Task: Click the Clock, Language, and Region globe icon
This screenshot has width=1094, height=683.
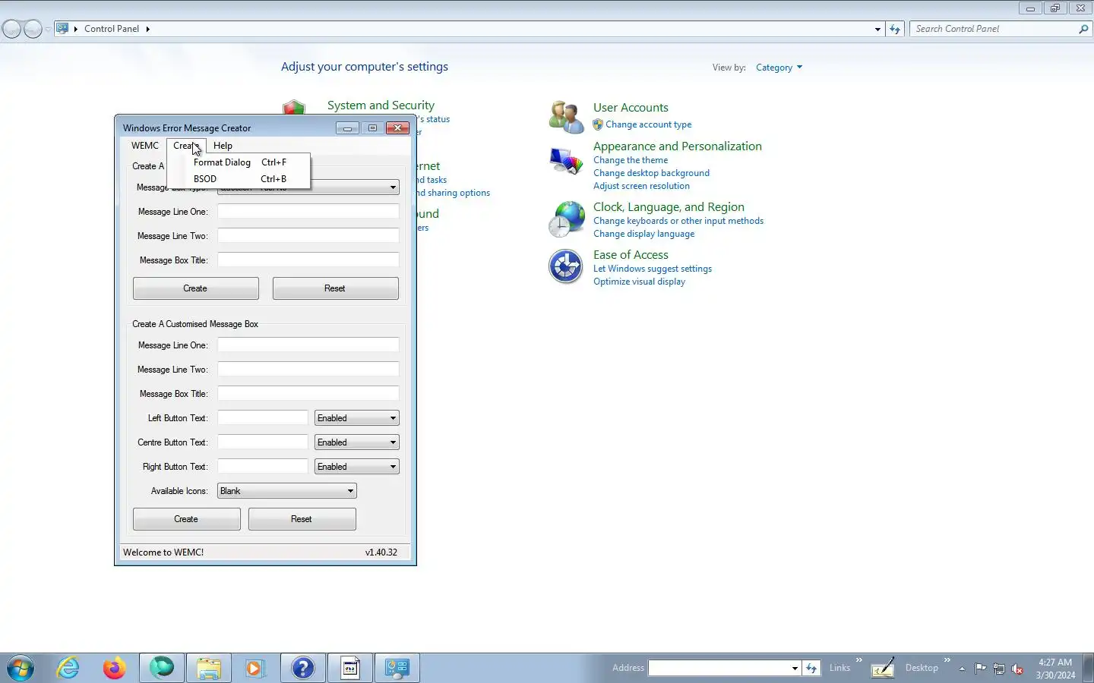Action: pos(566,219)
